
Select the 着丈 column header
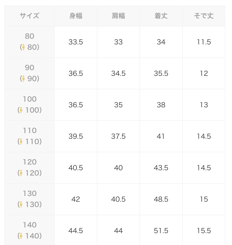pos(161,16)
